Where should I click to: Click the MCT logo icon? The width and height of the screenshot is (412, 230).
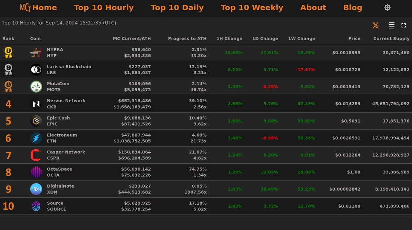(25, 8)
